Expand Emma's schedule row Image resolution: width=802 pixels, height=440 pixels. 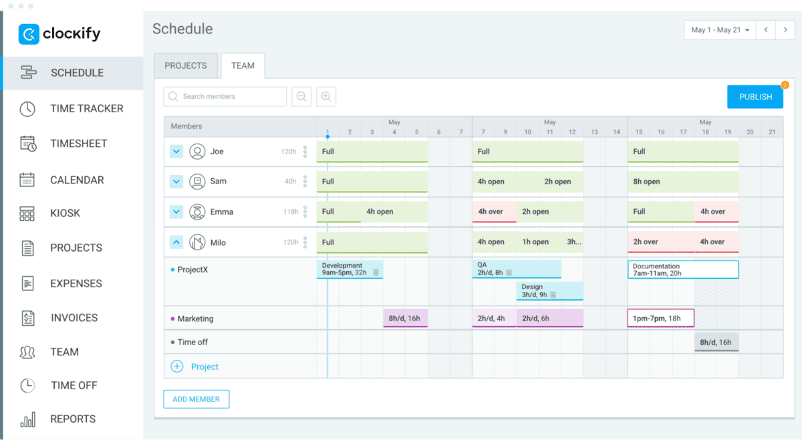[176, 212]
